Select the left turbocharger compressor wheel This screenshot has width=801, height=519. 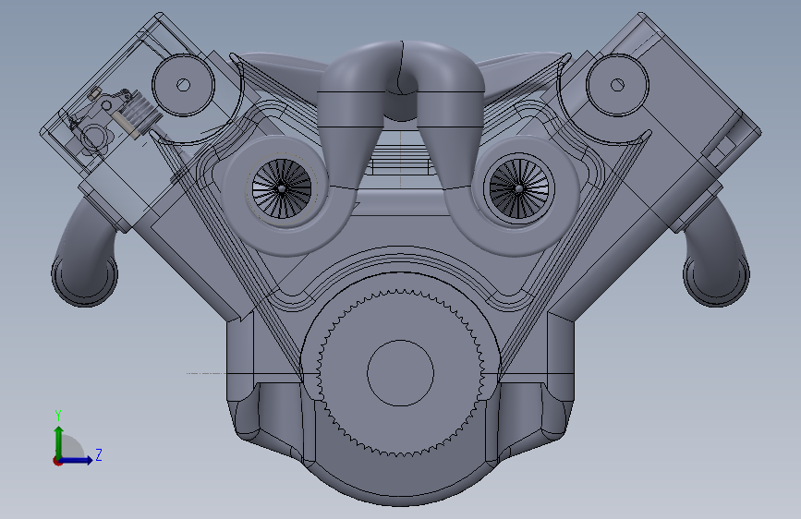coord(282,188)
